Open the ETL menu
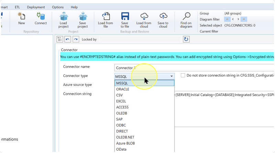The image size is (275, 153). point(17,7)
